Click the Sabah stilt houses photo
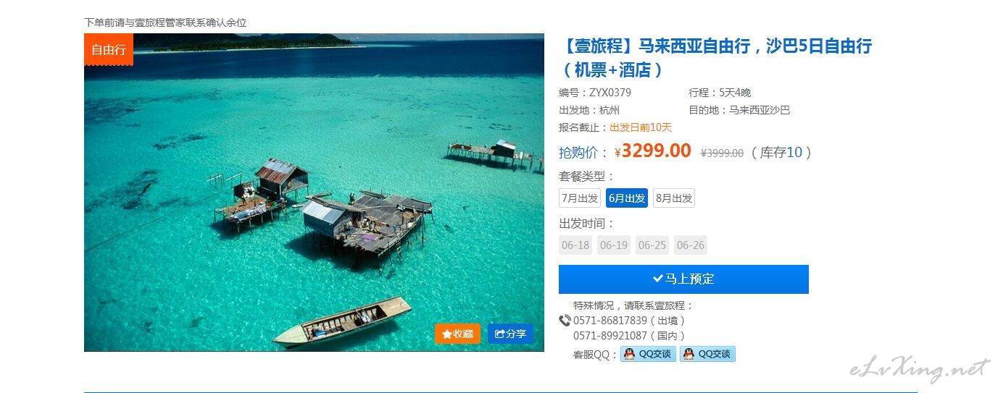Image resolution: width=998 pixels, height=393 pixels. click(x=314, y=193)
